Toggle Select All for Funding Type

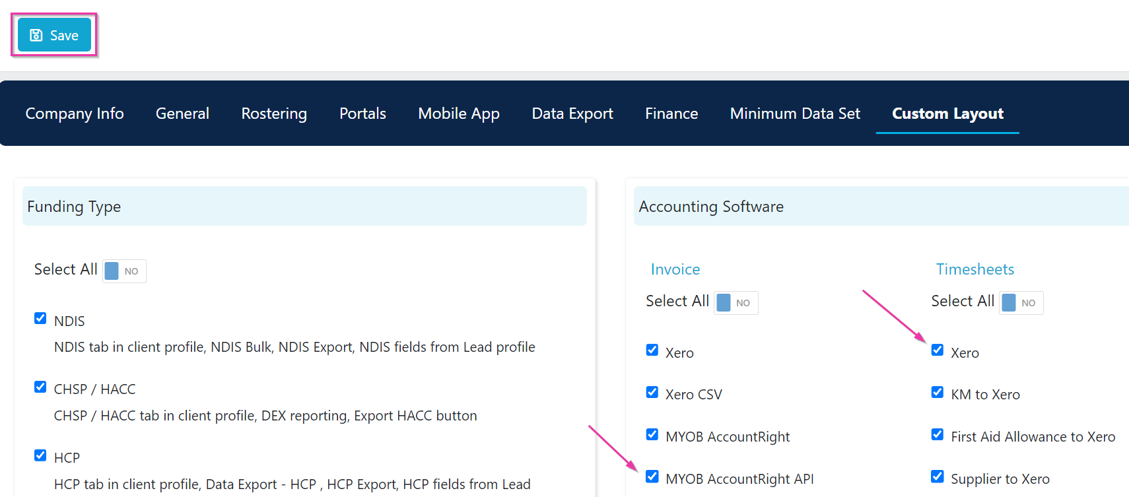click(x=124, y=271)
